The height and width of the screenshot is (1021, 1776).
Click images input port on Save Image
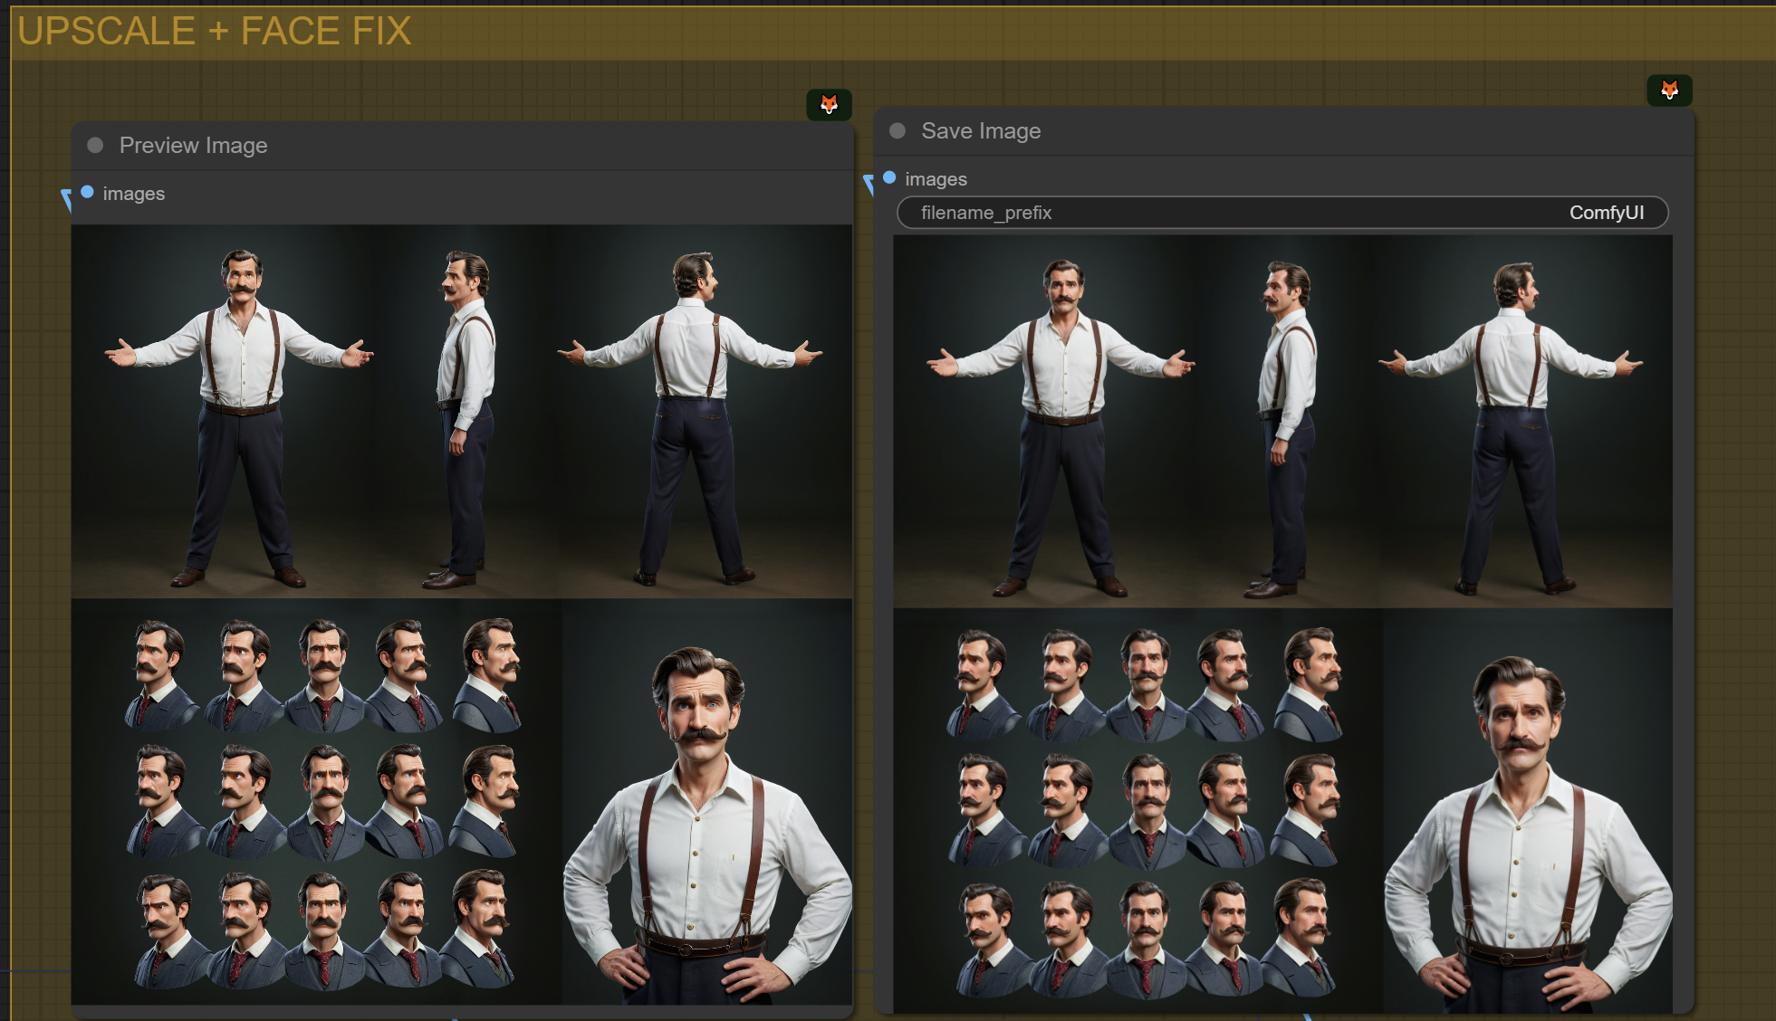889,177
